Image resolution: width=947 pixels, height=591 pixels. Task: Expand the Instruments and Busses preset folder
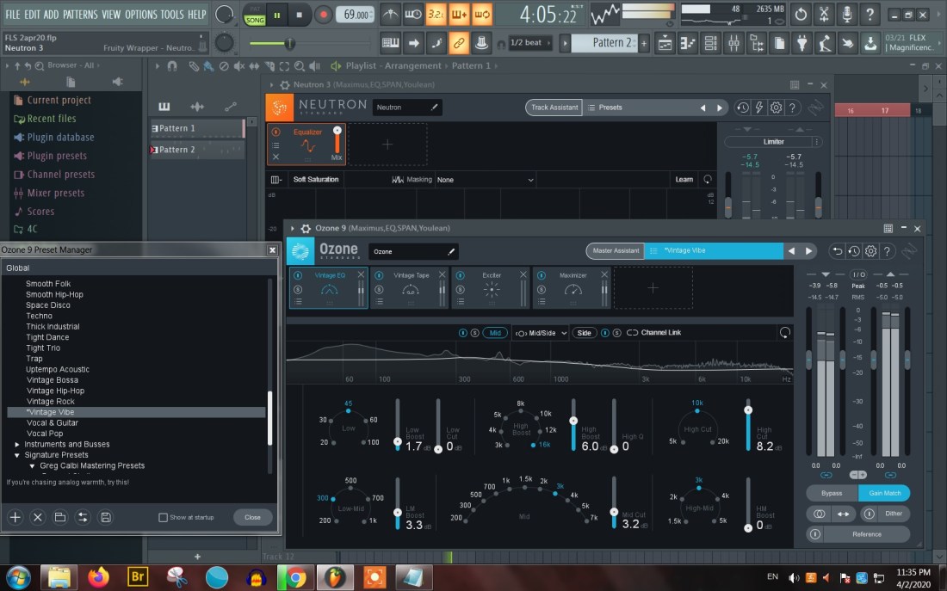coord(17,445)
